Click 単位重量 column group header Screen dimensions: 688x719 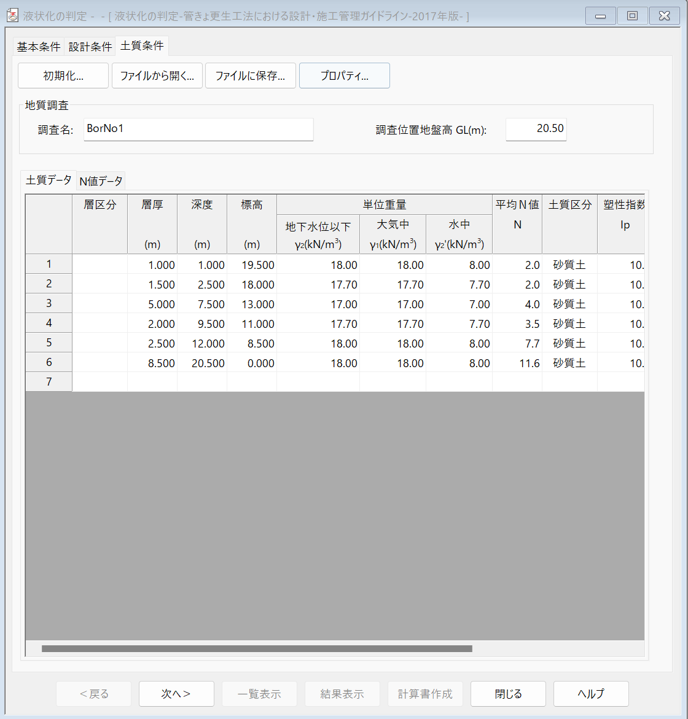click(x=385, y=204)
